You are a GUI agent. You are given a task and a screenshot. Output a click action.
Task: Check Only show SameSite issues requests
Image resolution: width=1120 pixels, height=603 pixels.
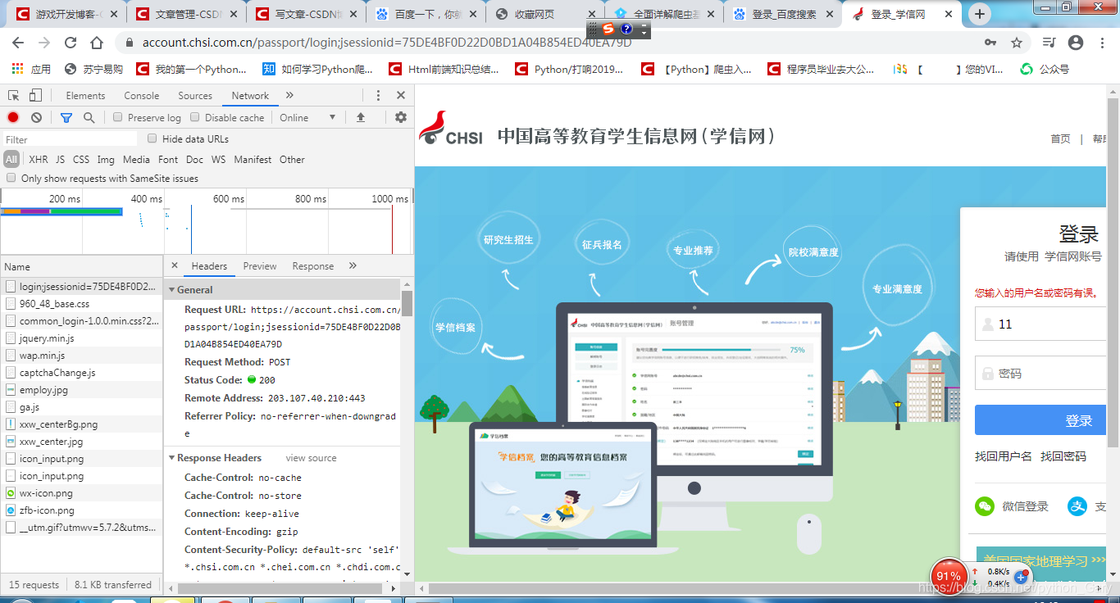point(11,178)
